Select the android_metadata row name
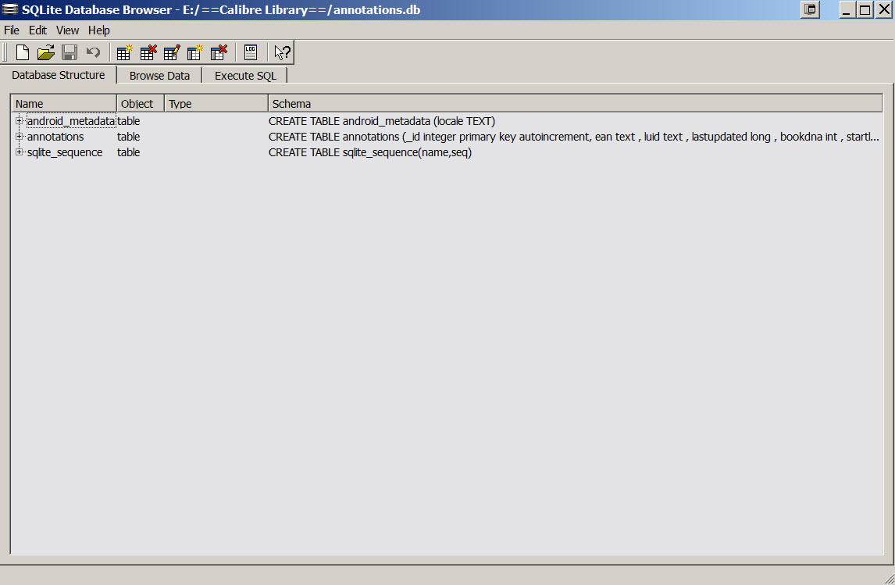The height and width of the screenshot is (585, 895). click(71, 121)
